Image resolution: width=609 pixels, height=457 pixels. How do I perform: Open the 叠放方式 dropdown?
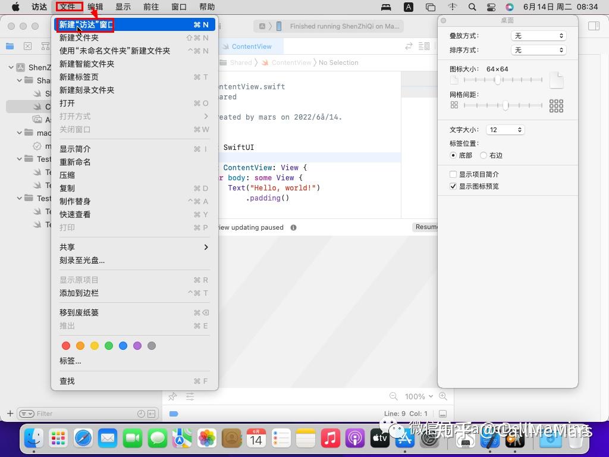pyautogui.click(x=538, y=36)
